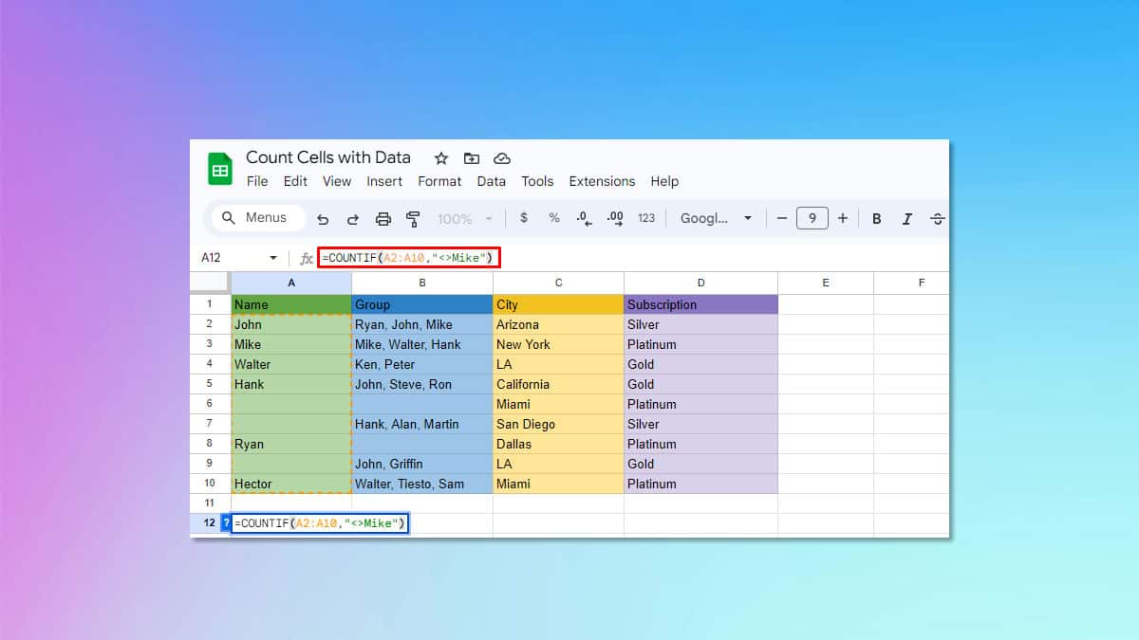Toggle italic formatting

pos(907,218)
